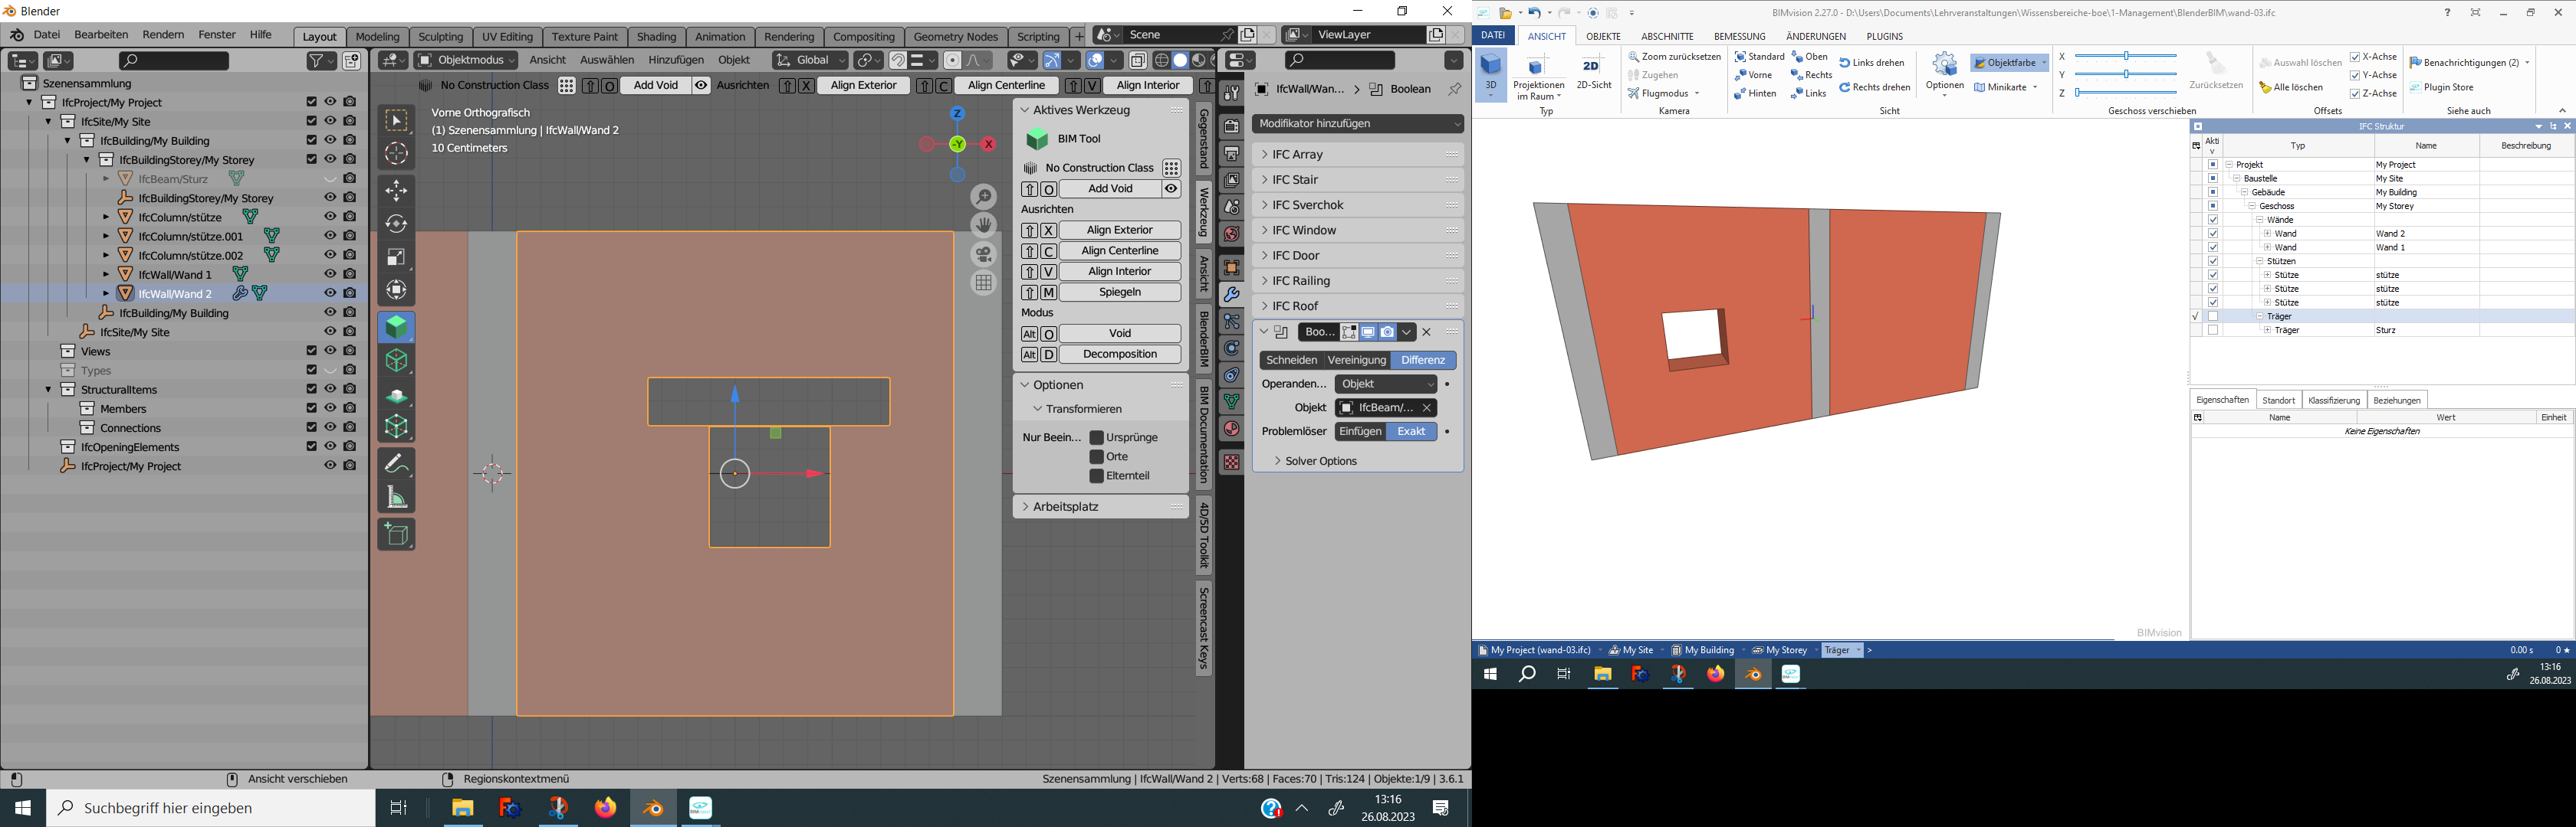Open OBJEKTE ribbon tab in BIMvision
Screen dimensions: 2576x827
[1603, 36]
